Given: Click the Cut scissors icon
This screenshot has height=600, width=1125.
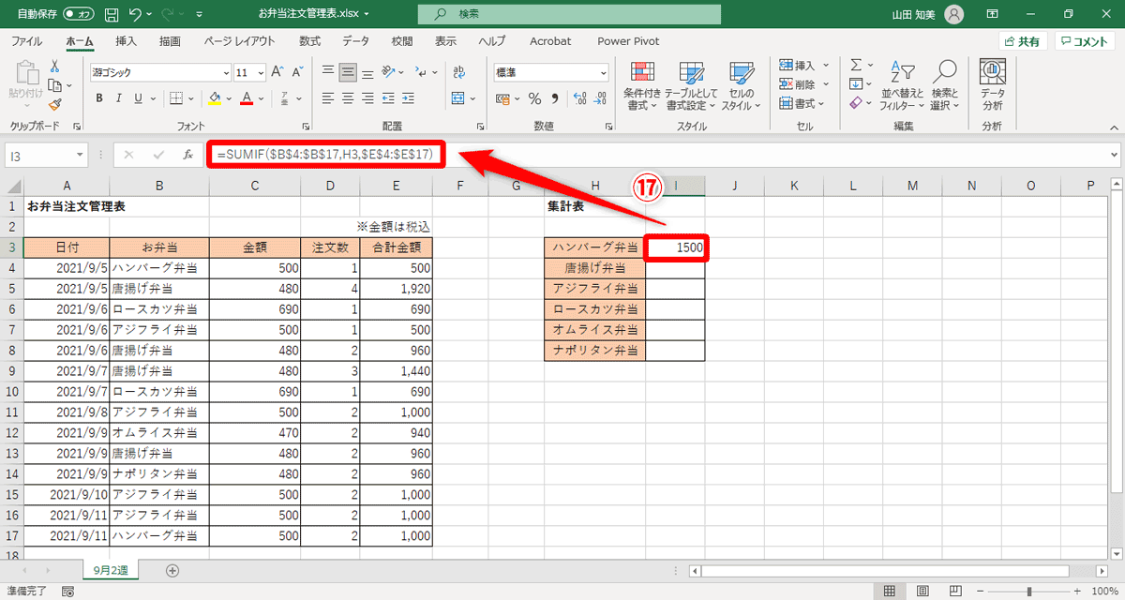Looking at the screenshot, I should pyautogui.click(x=54, y=66).
